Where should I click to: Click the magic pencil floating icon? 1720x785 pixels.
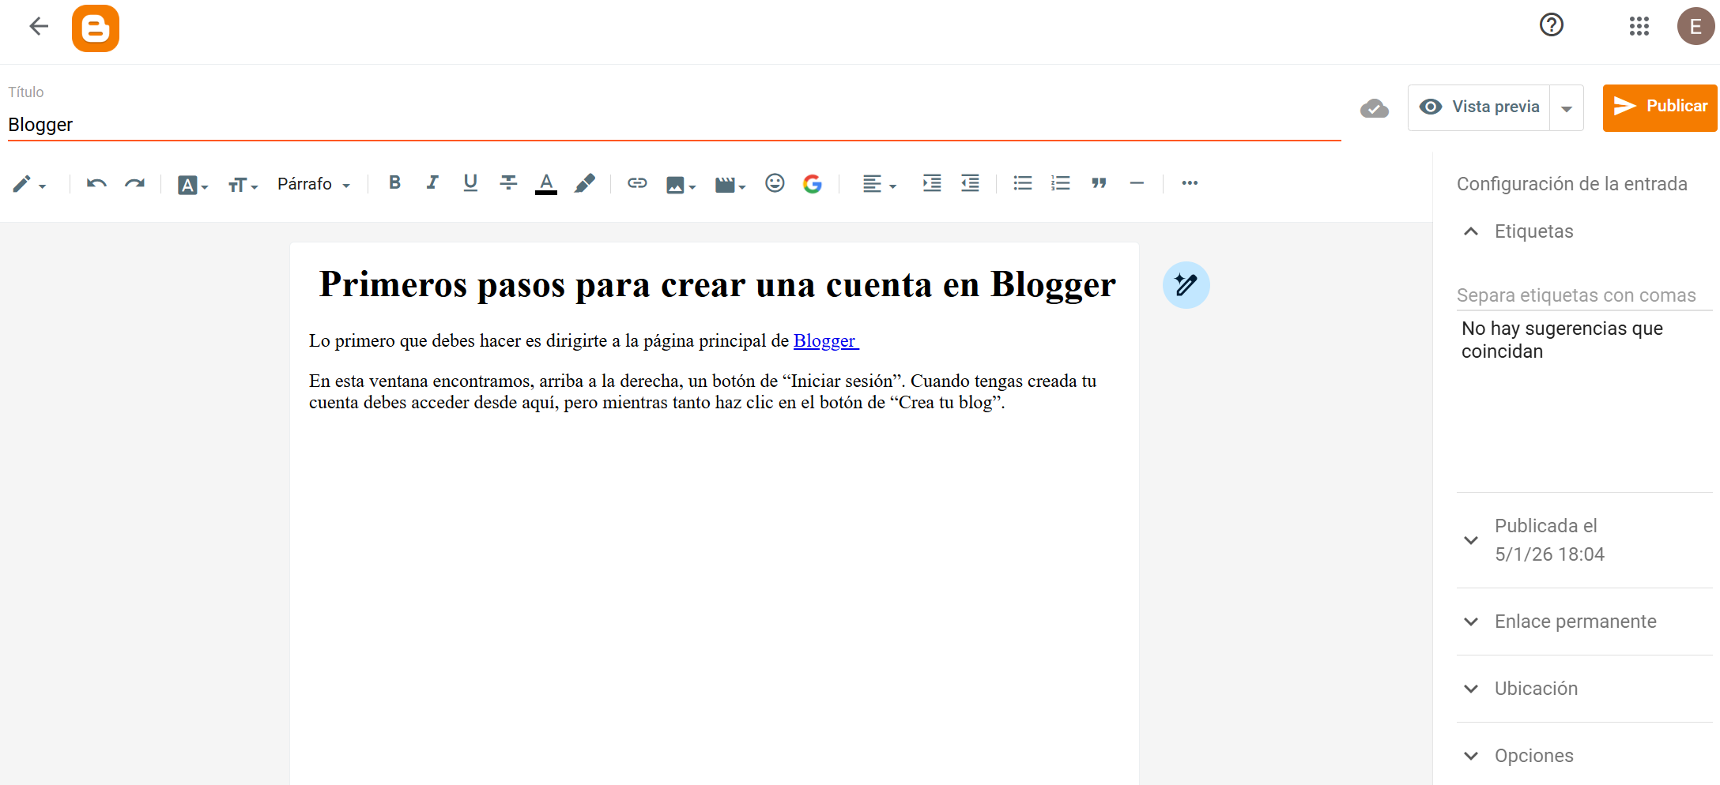pyautogui.click(x=1186, y=285)
